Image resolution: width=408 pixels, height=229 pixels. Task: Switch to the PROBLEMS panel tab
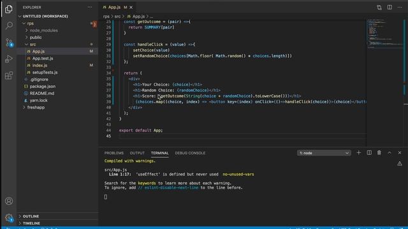tap(114, 153)
